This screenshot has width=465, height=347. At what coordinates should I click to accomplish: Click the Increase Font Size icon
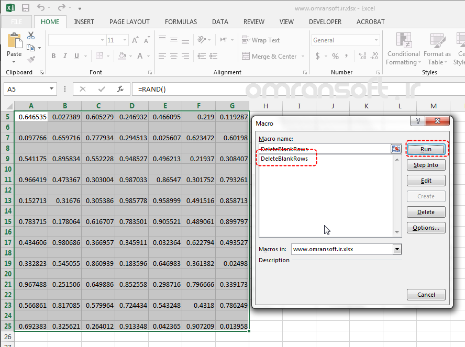click(135, 40)
